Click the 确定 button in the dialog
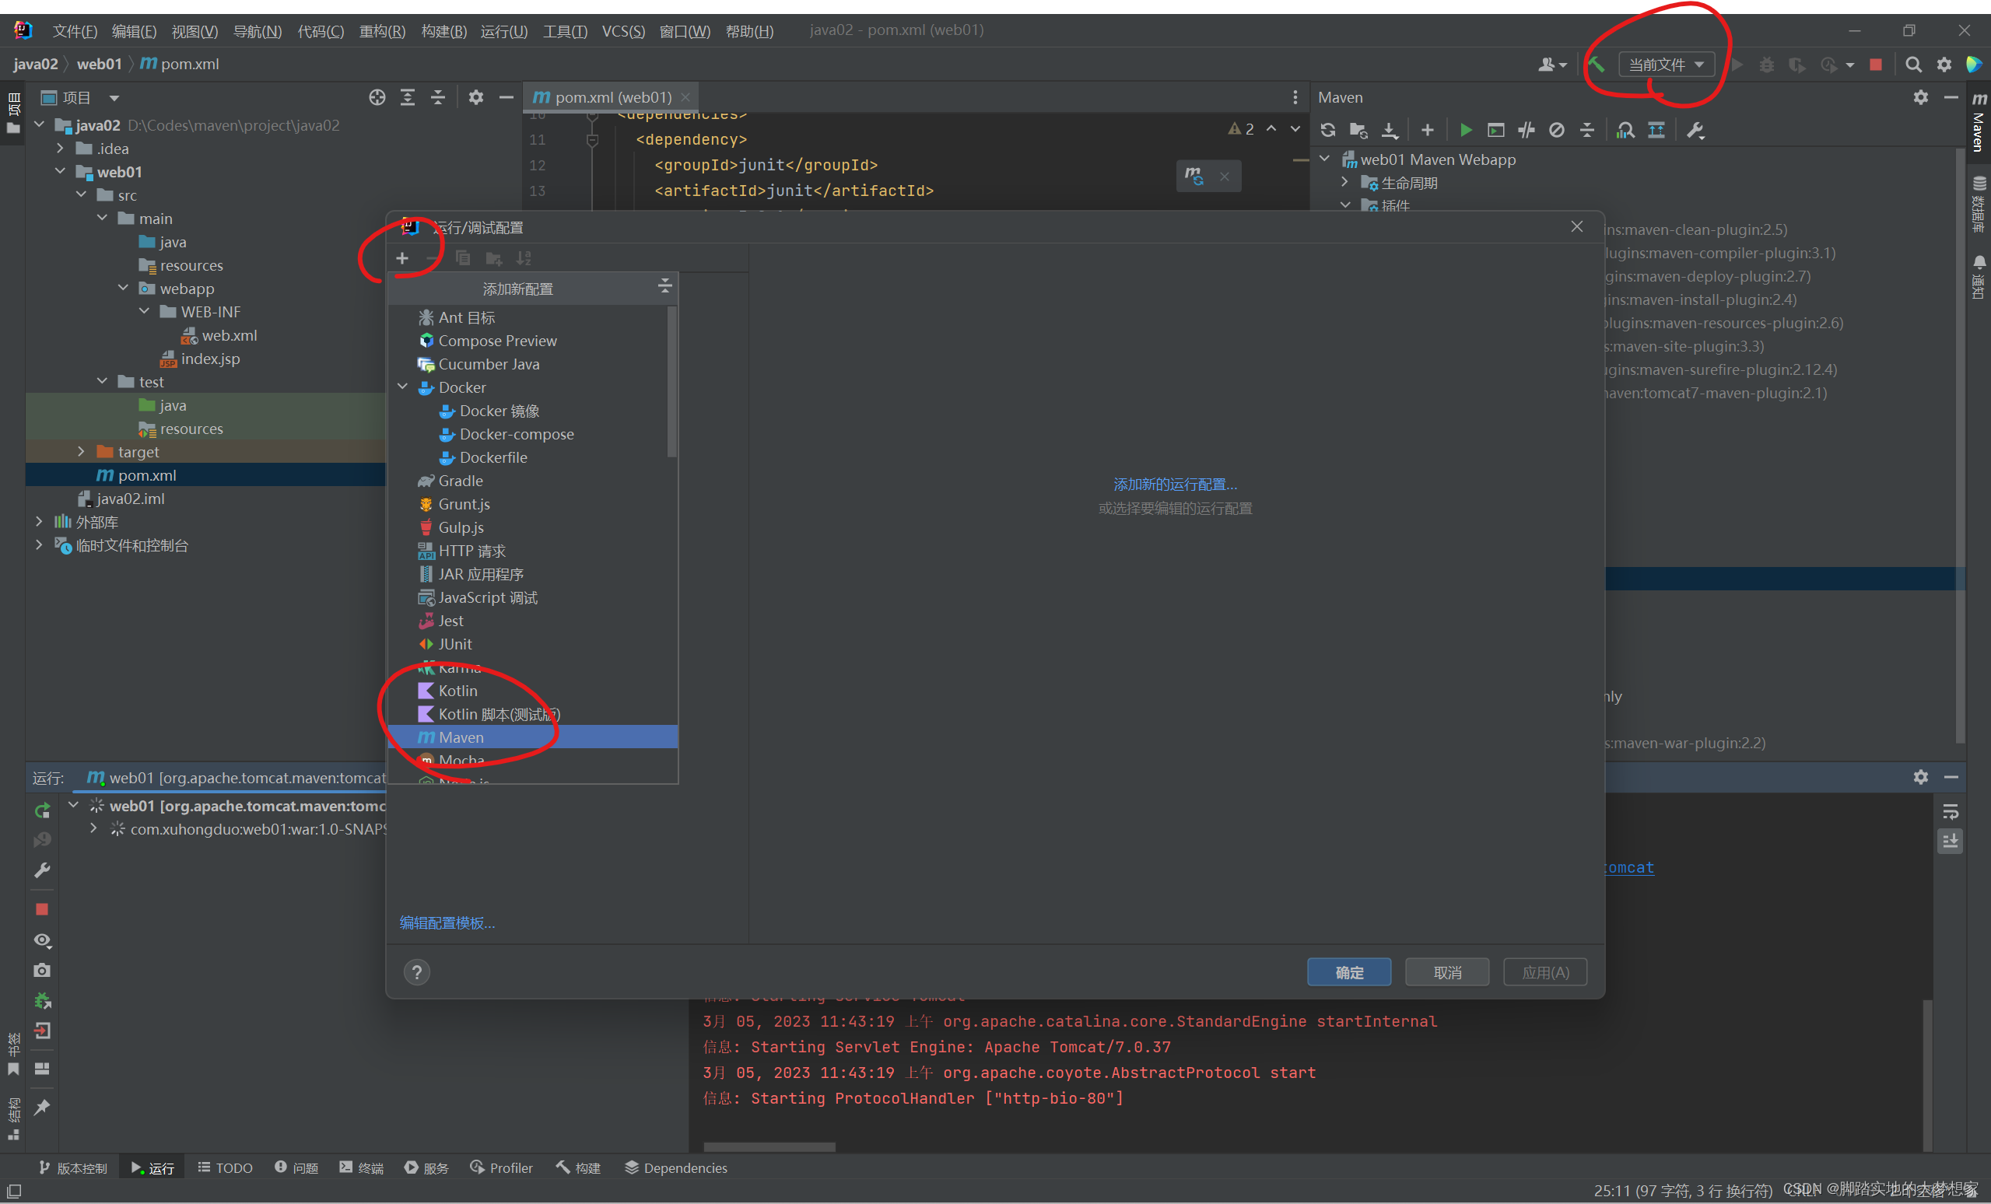Viewport: 1991px width, 1204px height. point(1348,971)
